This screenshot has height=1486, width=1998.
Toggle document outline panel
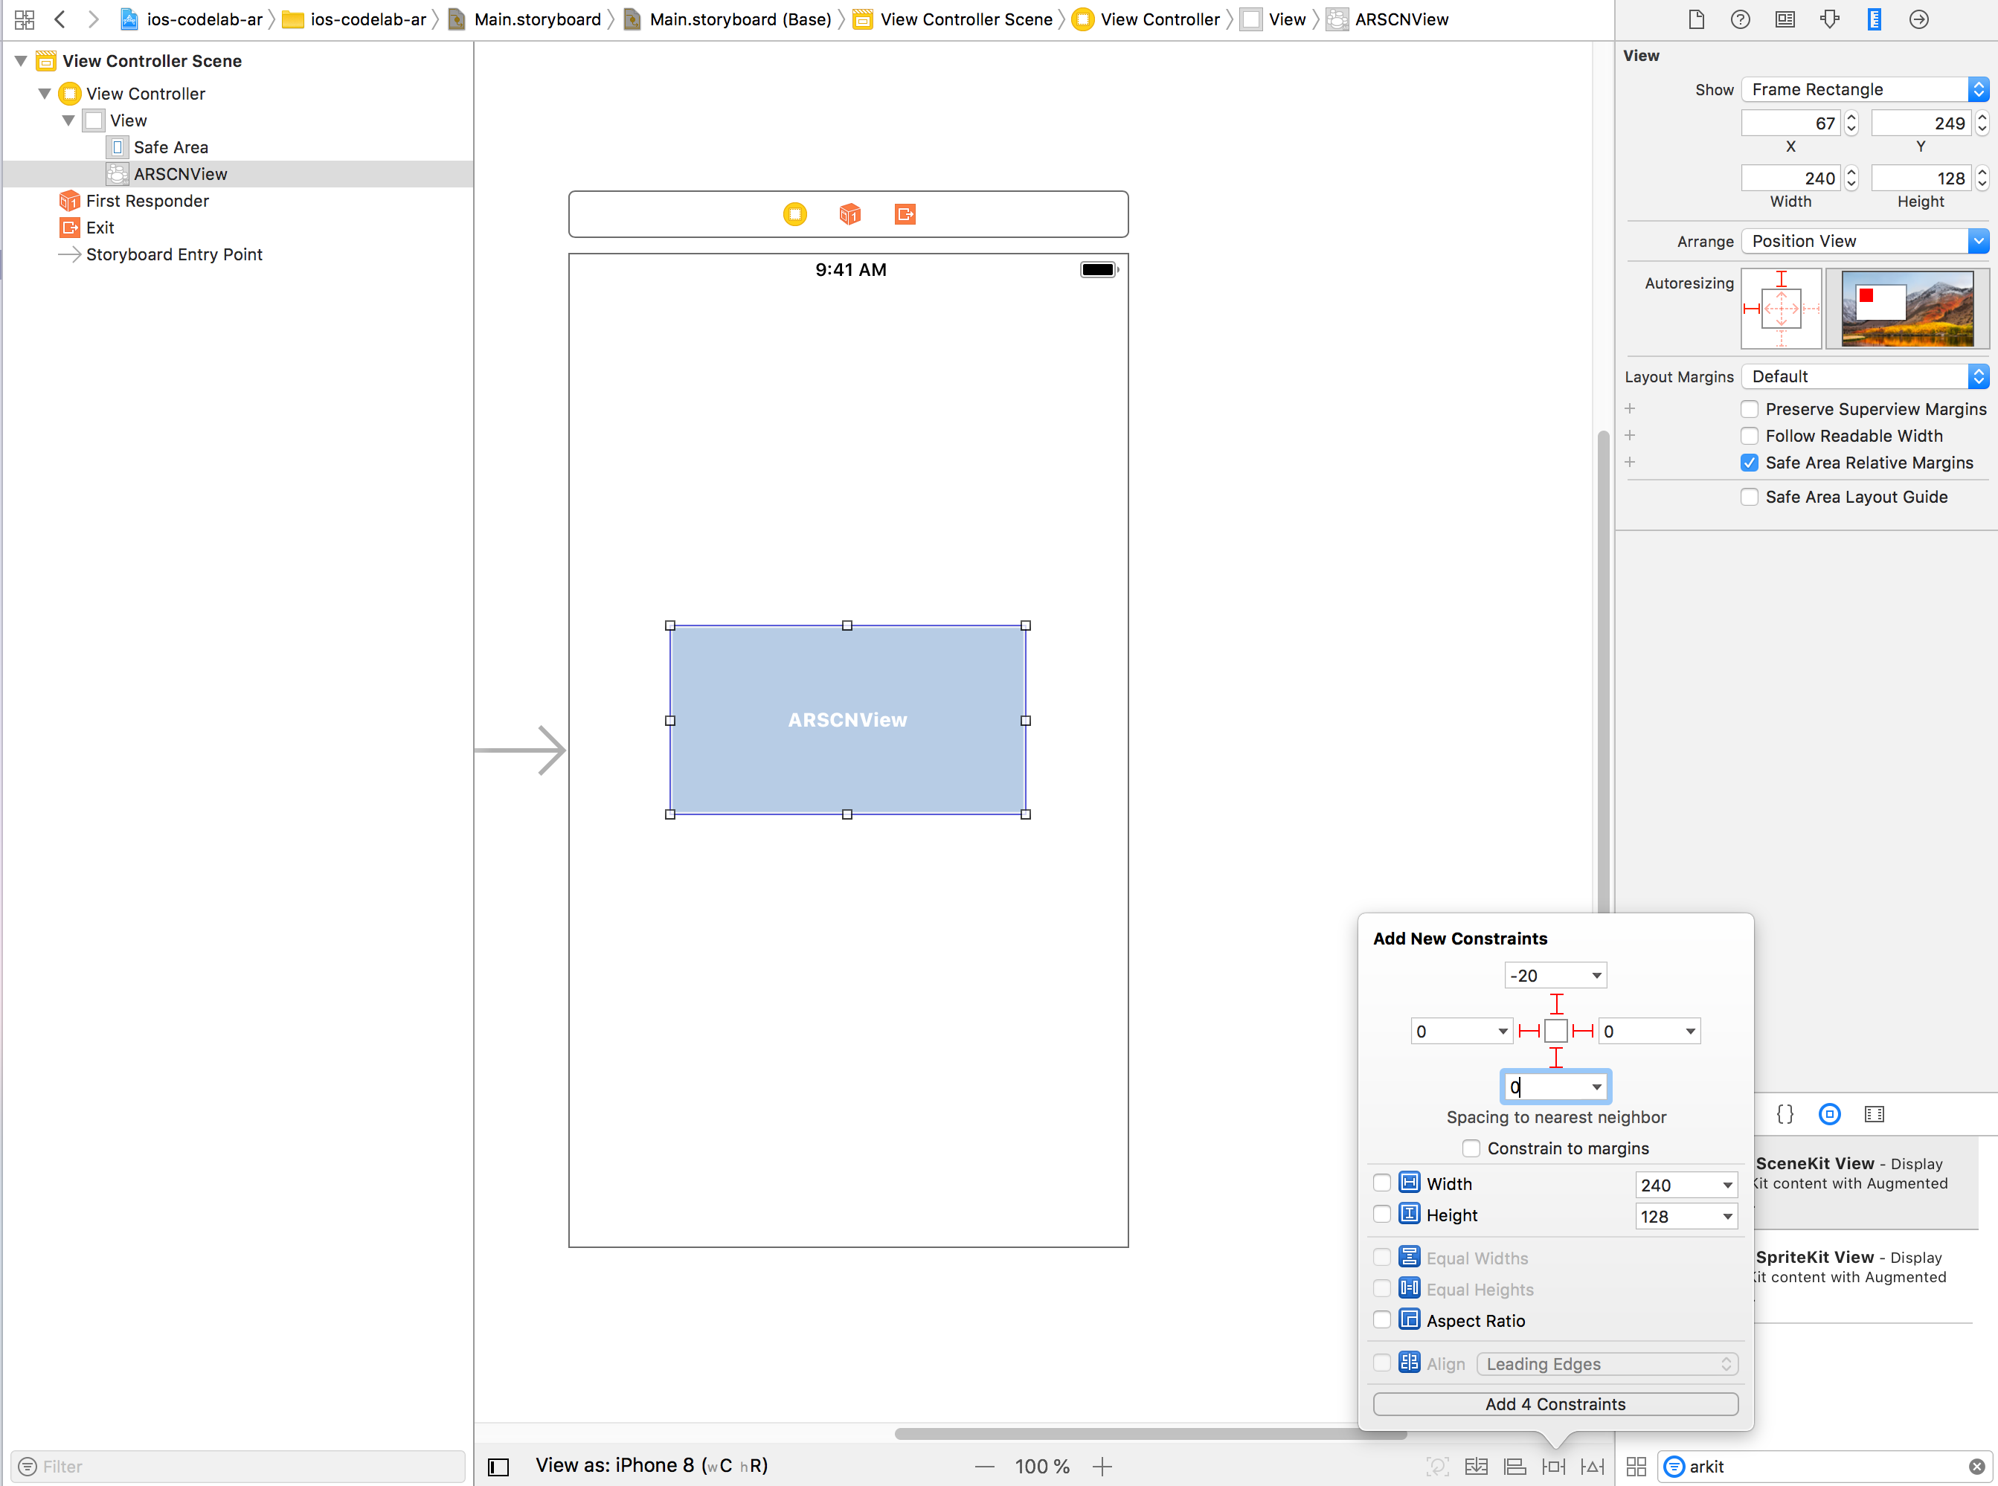tap(498, 1467)
